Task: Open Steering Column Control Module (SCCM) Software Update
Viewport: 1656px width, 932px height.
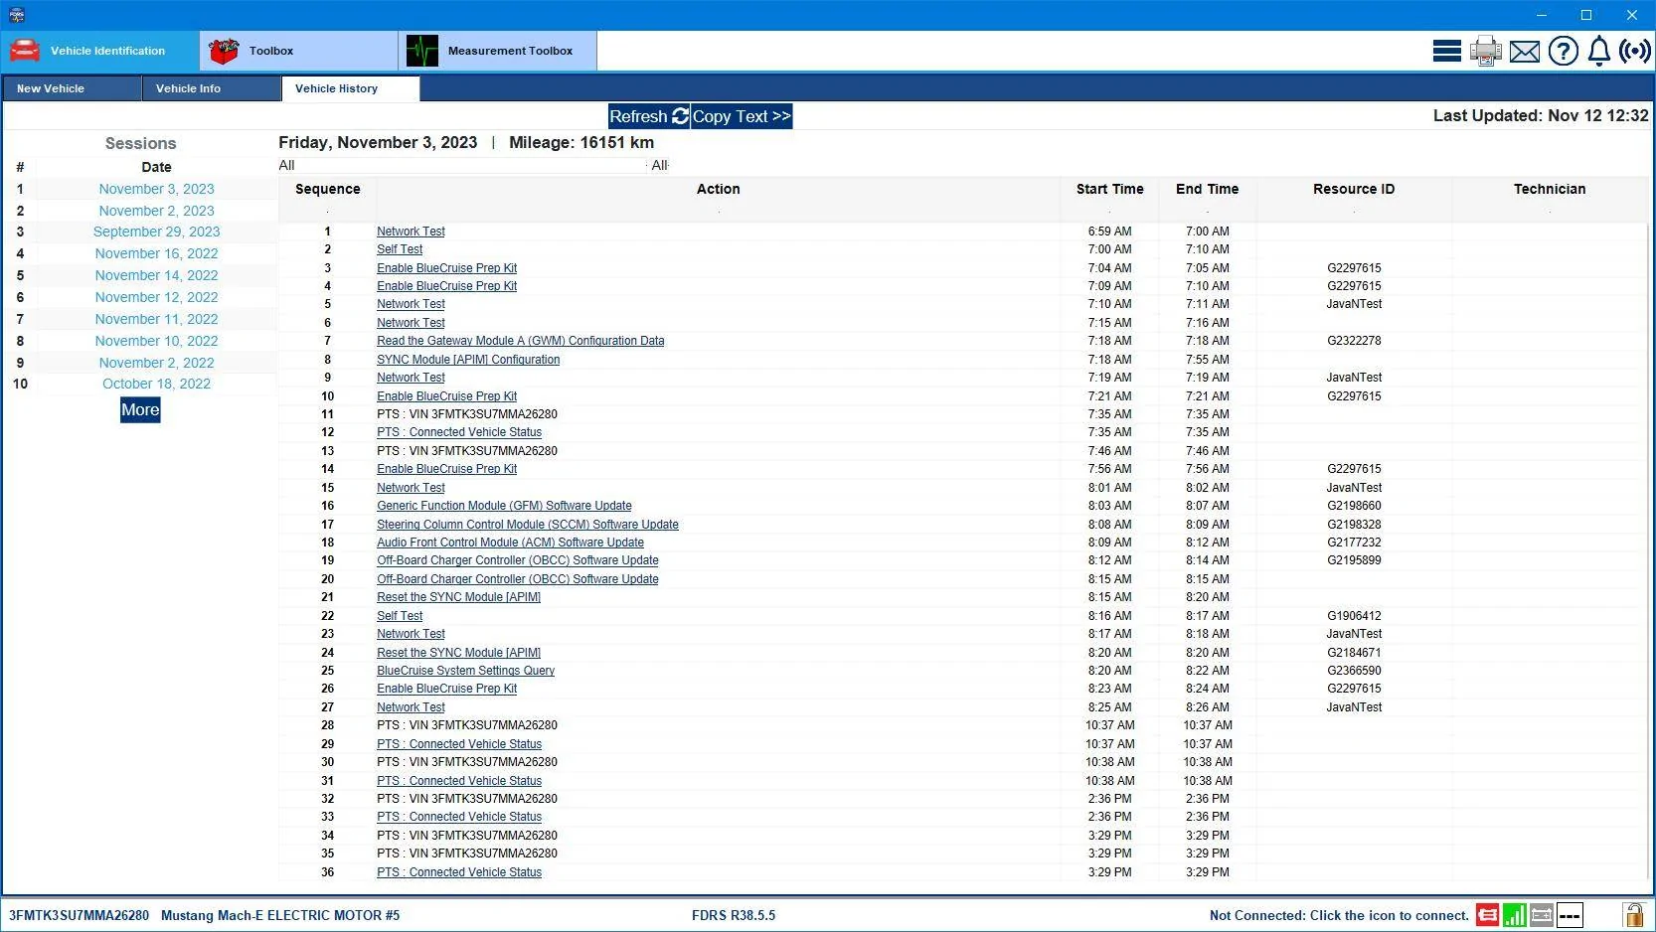Action: click(528, 525)
